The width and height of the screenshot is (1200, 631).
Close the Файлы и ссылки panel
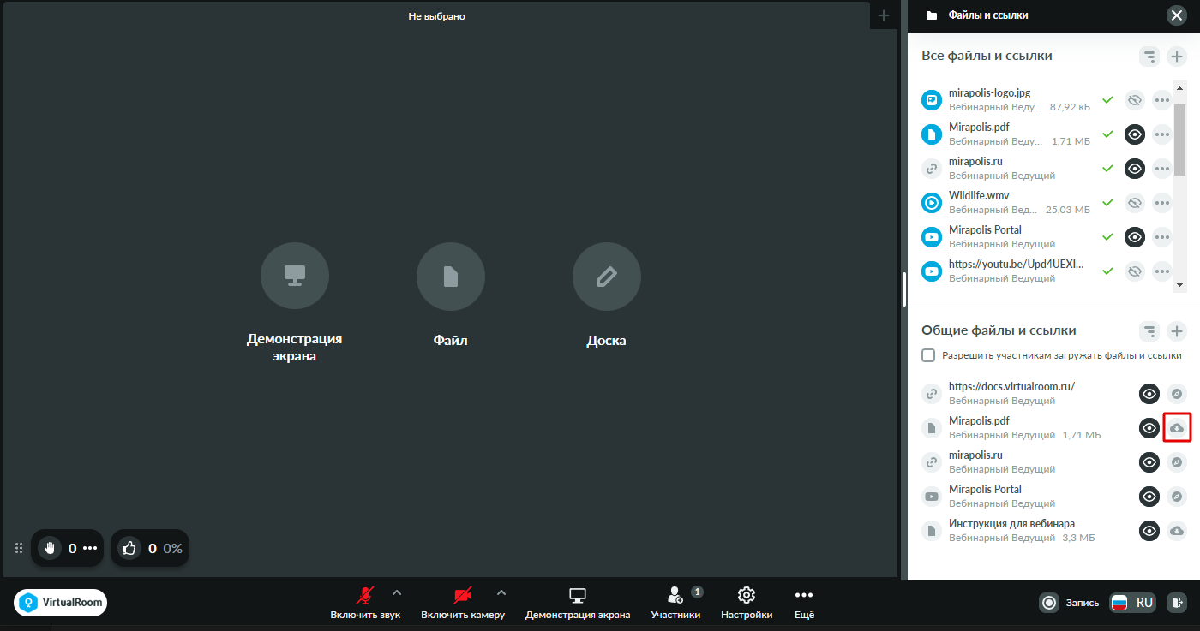(1176, 15)
